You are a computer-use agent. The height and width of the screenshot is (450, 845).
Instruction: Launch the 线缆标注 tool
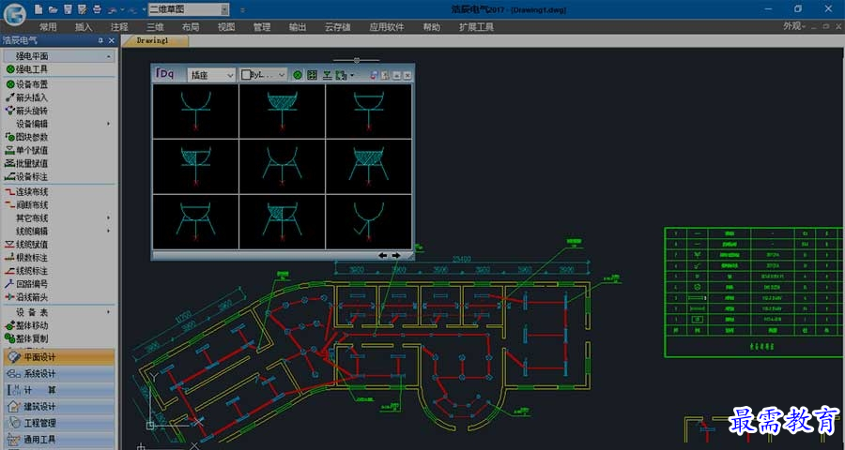pyautogui.click(x=26, y=271)
